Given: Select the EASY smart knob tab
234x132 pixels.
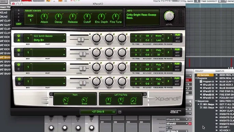Looking at the screenshot, I should point(19,24).
